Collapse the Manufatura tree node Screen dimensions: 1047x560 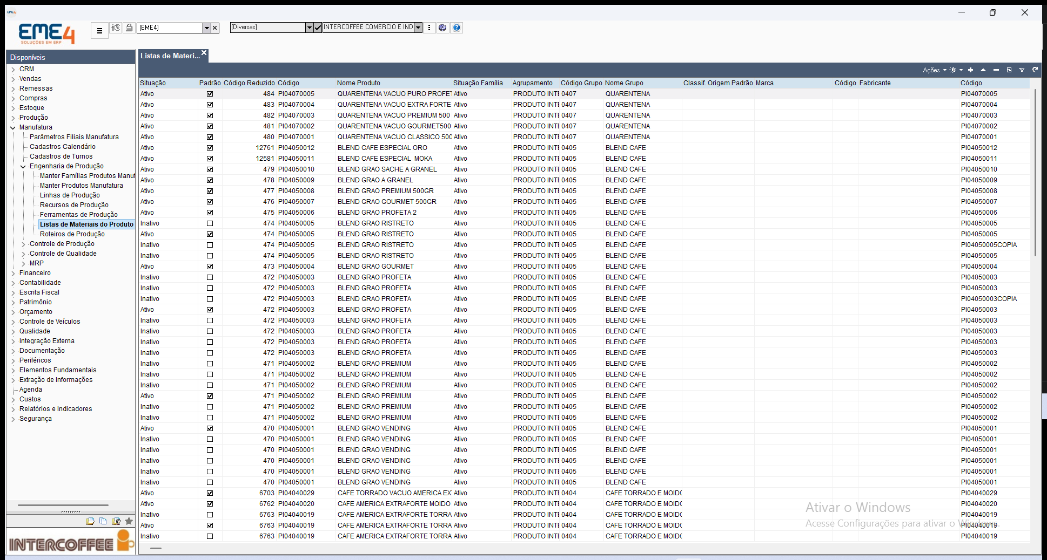(13, 128)
